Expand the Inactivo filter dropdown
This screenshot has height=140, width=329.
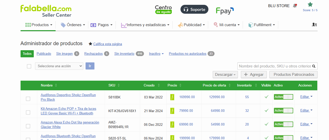156,54
